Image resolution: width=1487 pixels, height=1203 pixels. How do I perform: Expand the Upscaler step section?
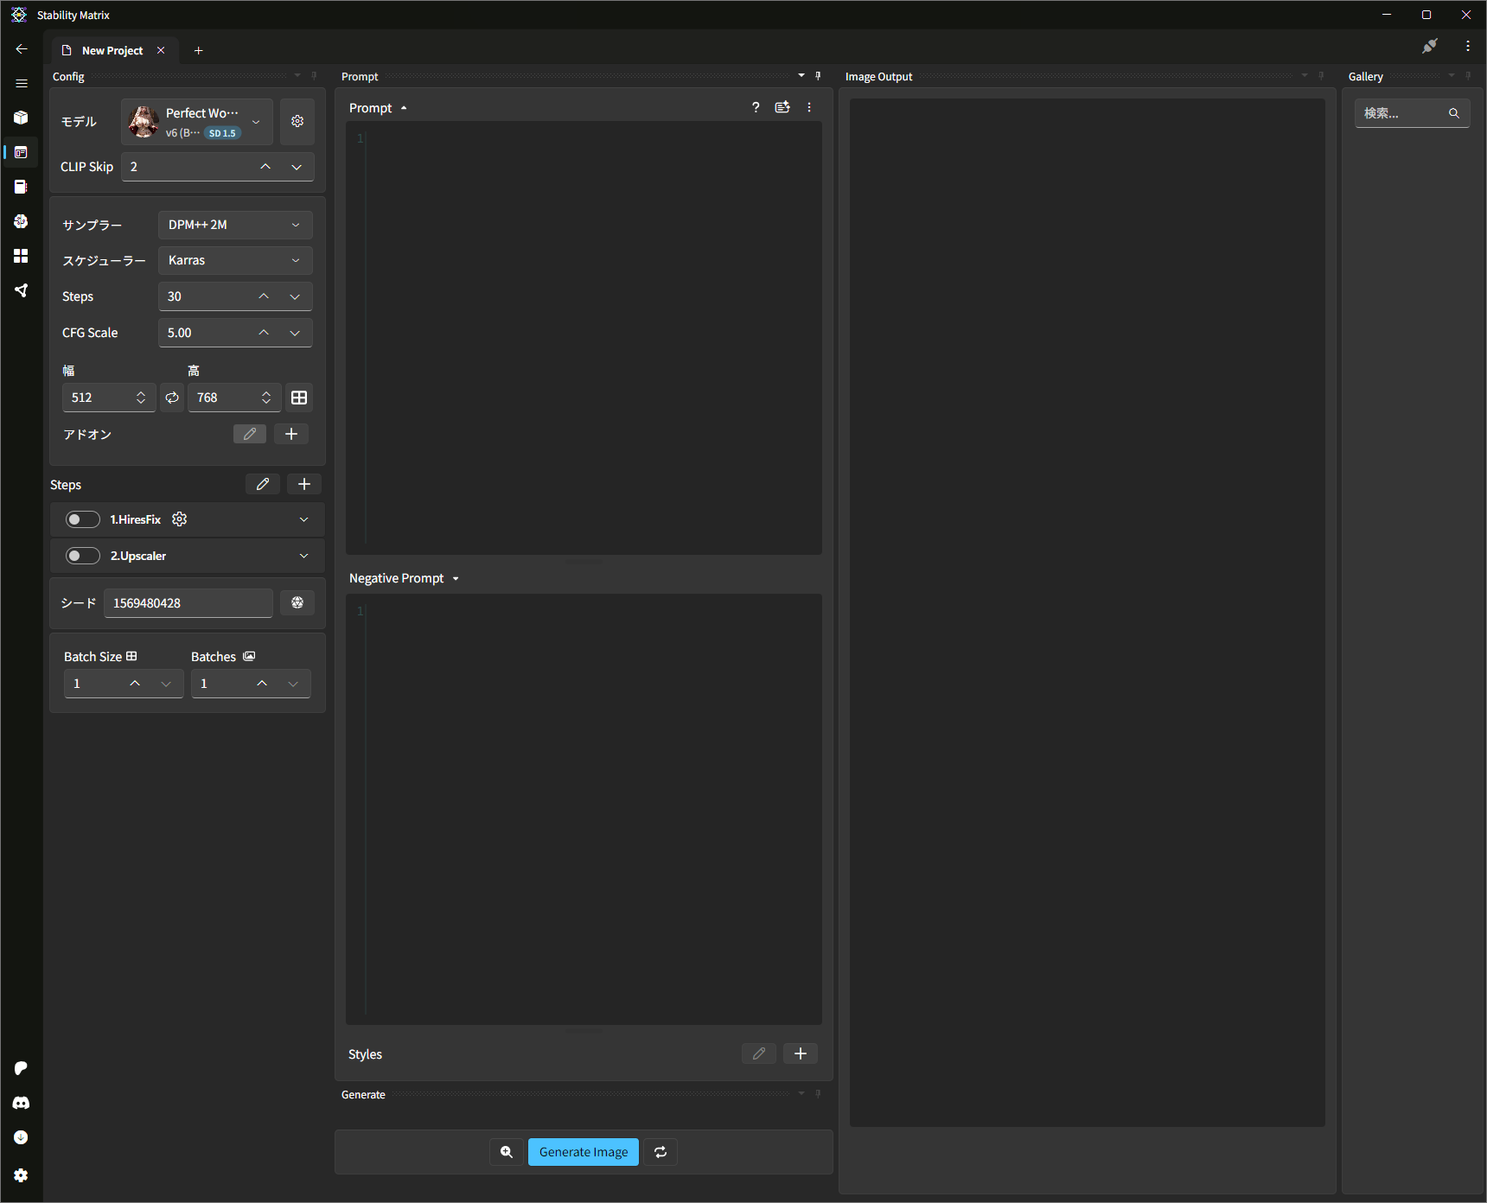point(303,556)
